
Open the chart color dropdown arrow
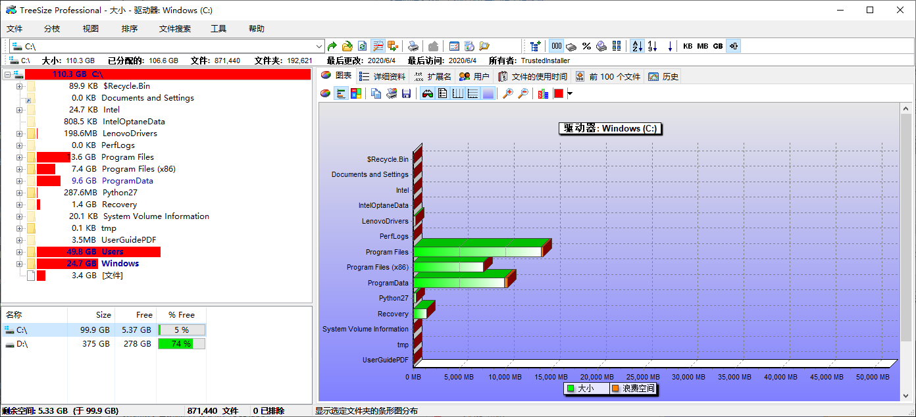[x=570, y=93]
